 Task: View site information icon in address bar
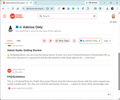point(23,9)
